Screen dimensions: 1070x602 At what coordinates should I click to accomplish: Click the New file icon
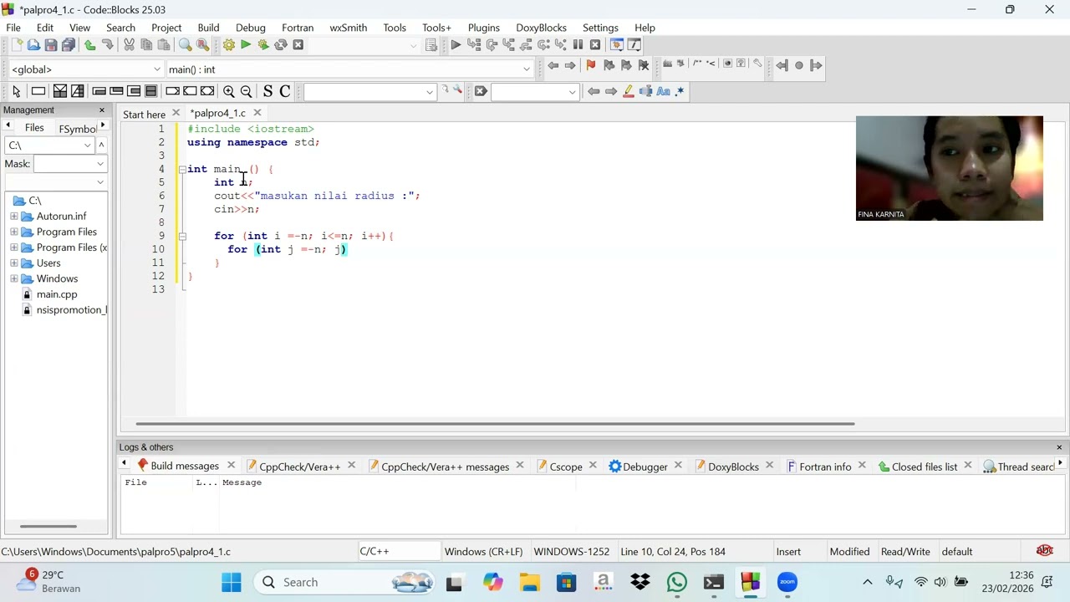pyautogui.click(x=16, y=45)
